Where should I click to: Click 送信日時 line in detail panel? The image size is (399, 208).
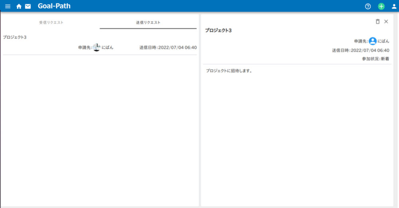tap(360, 50)
